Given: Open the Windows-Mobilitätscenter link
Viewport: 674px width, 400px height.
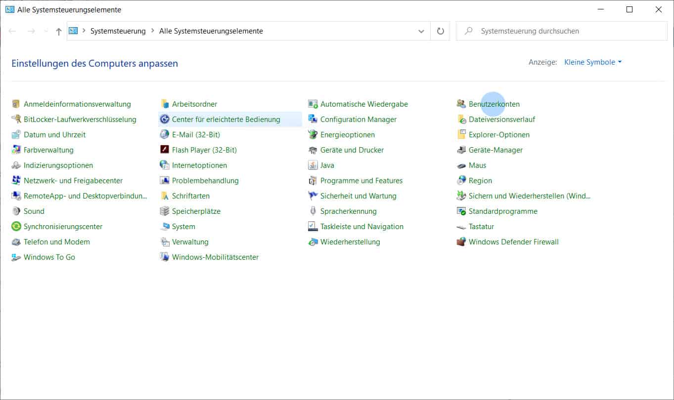Looking at the screenshot, I should click(x=215, y=257).
